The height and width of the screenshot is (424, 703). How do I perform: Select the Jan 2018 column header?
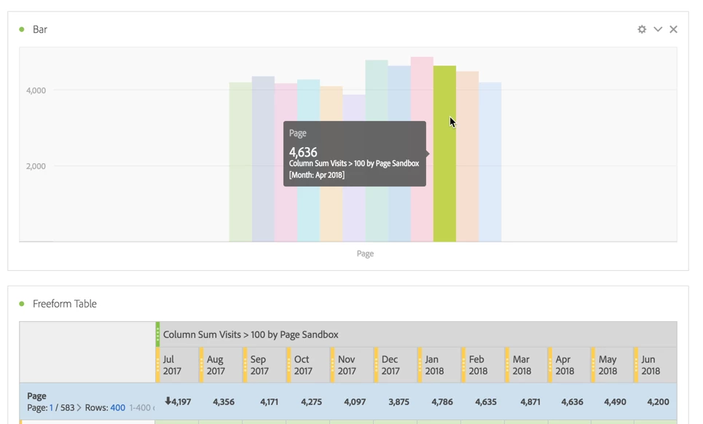[439, 365]
